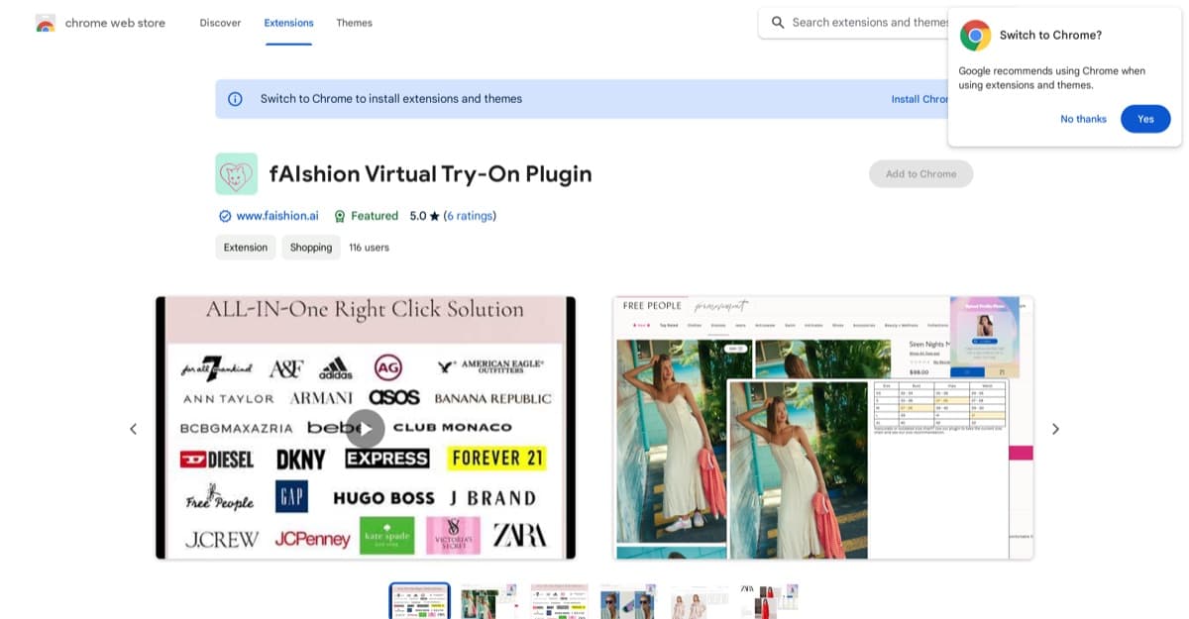Advance carousel with right arrow
This screenshot has width=1189, height=619.
pyautogui.click(x=1055, y=428)
